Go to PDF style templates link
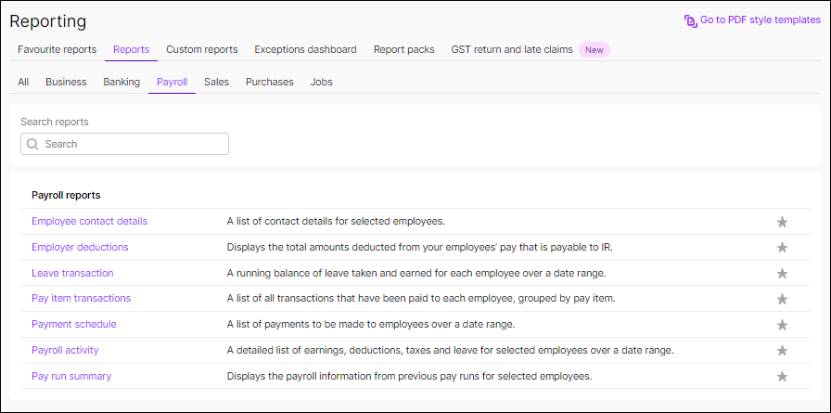Viewport: 831px width, 413px height. pos(760,20)
